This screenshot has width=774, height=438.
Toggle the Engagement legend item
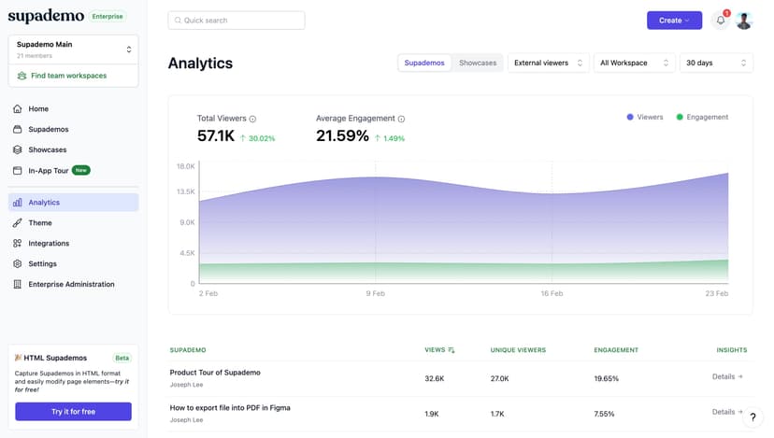pos(702,117)
